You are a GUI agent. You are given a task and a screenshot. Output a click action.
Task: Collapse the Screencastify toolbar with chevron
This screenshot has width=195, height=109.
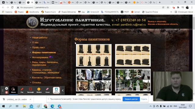tap(63, 91)
